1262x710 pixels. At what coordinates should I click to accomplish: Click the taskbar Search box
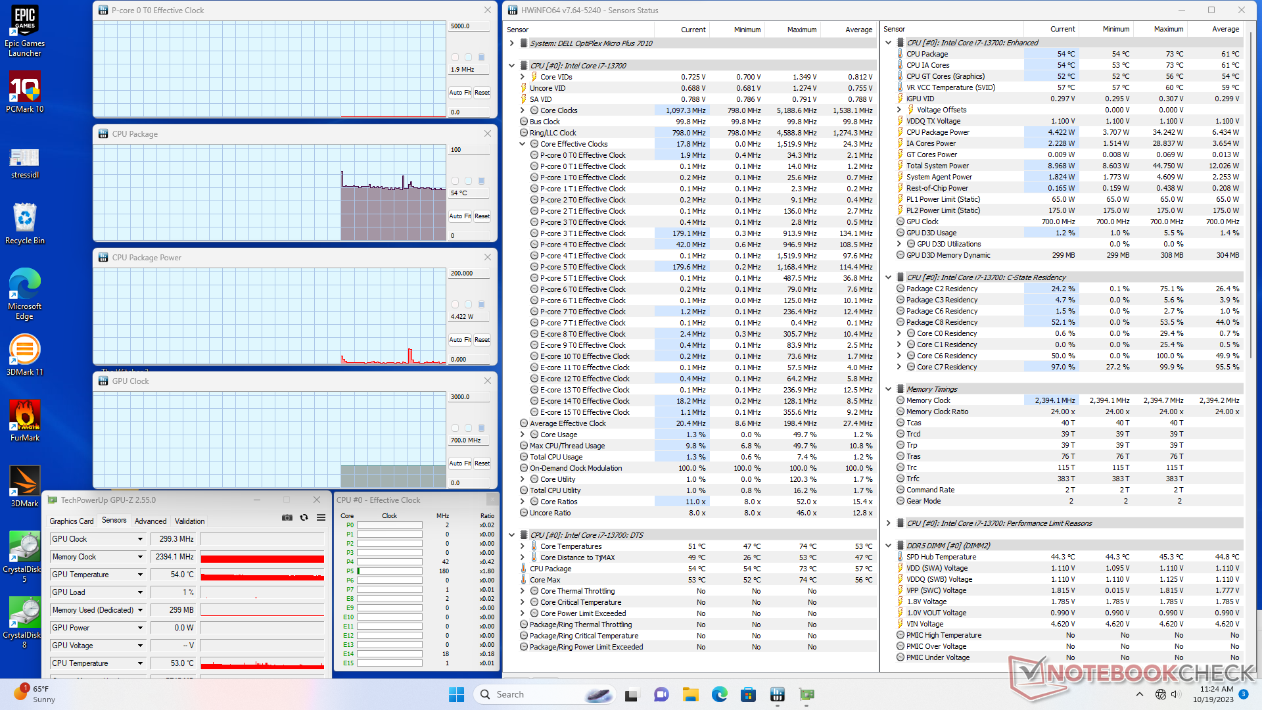[x=544, y=694]
